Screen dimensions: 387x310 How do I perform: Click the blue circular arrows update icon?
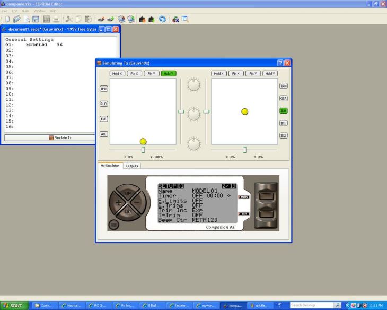tap(162, 19)
